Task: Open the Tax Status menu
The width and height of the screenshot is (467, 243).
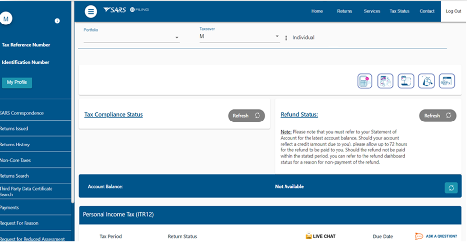Action: point(400,11)
